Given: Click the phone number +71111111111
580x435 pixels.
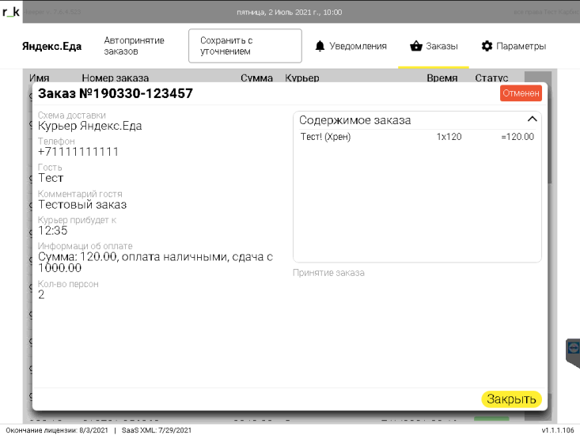Looking at the screenshot, I should coord(78,152).
